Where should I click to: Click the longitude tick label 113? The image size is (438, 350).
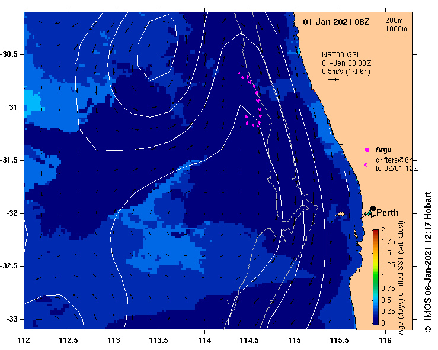pos(114,341)
